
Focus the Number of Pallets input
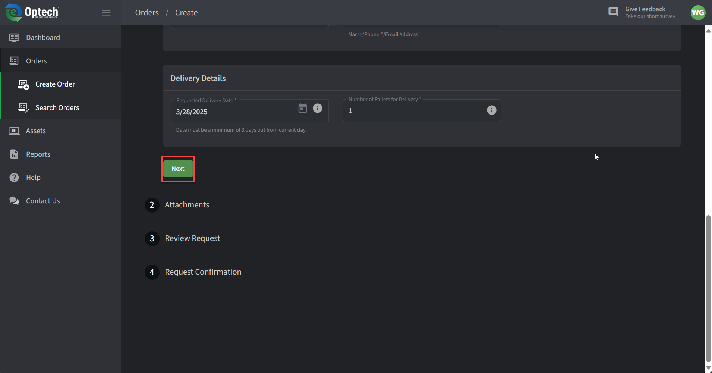(414, 111)
